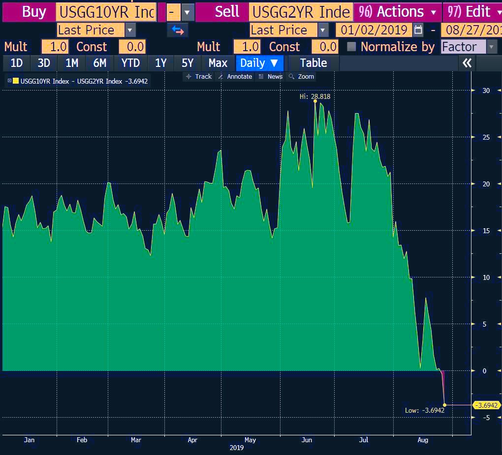The image size is (502, 455).
Task: Open the Factor dropdown arrow
Action: (492, 47)
